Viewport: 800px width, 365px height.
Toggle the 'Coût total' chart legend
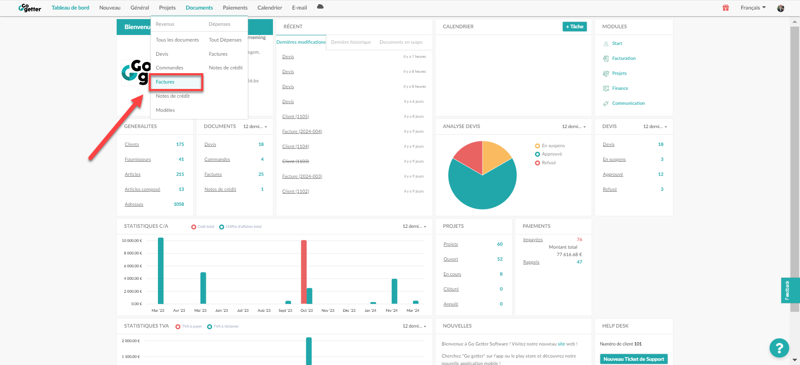[203, 227]
